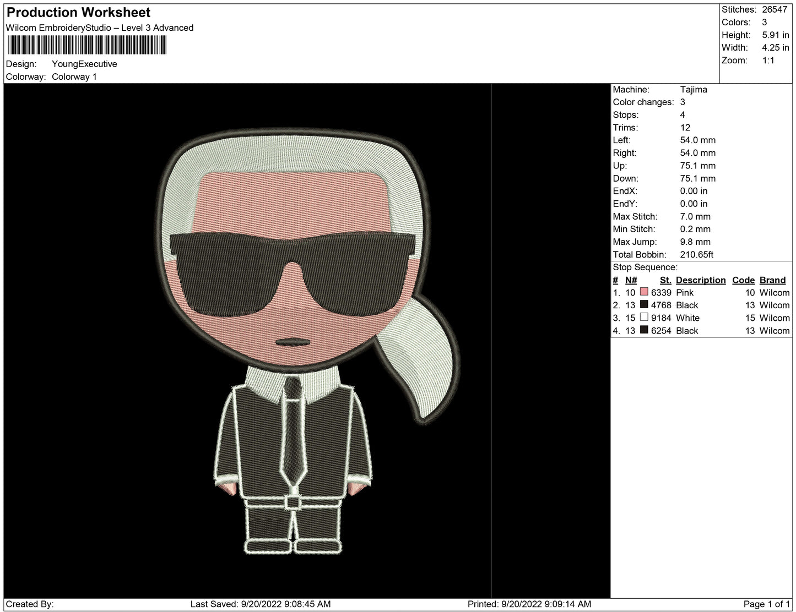Screen dimensions: 796x612
Task: Select the Code column header
Action: [743, 280]
